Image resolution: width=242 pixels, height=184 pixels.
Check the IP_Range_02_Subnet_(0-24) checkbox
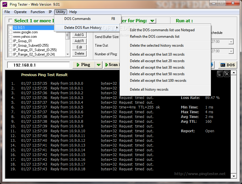(x=10, y=54)
